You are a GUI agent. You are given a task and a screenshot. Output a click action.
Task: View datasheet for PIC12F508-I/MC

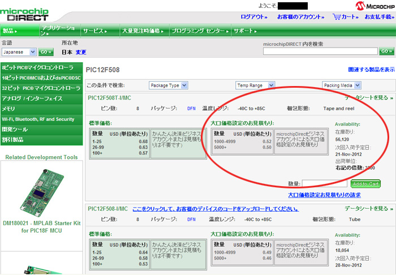coord(369,209)
